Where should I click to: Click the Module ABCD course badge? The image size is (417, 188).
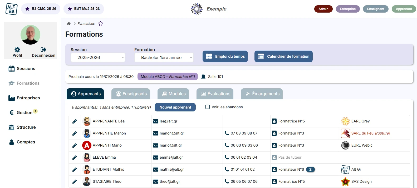pyautogui.click(x=168, y=77)
